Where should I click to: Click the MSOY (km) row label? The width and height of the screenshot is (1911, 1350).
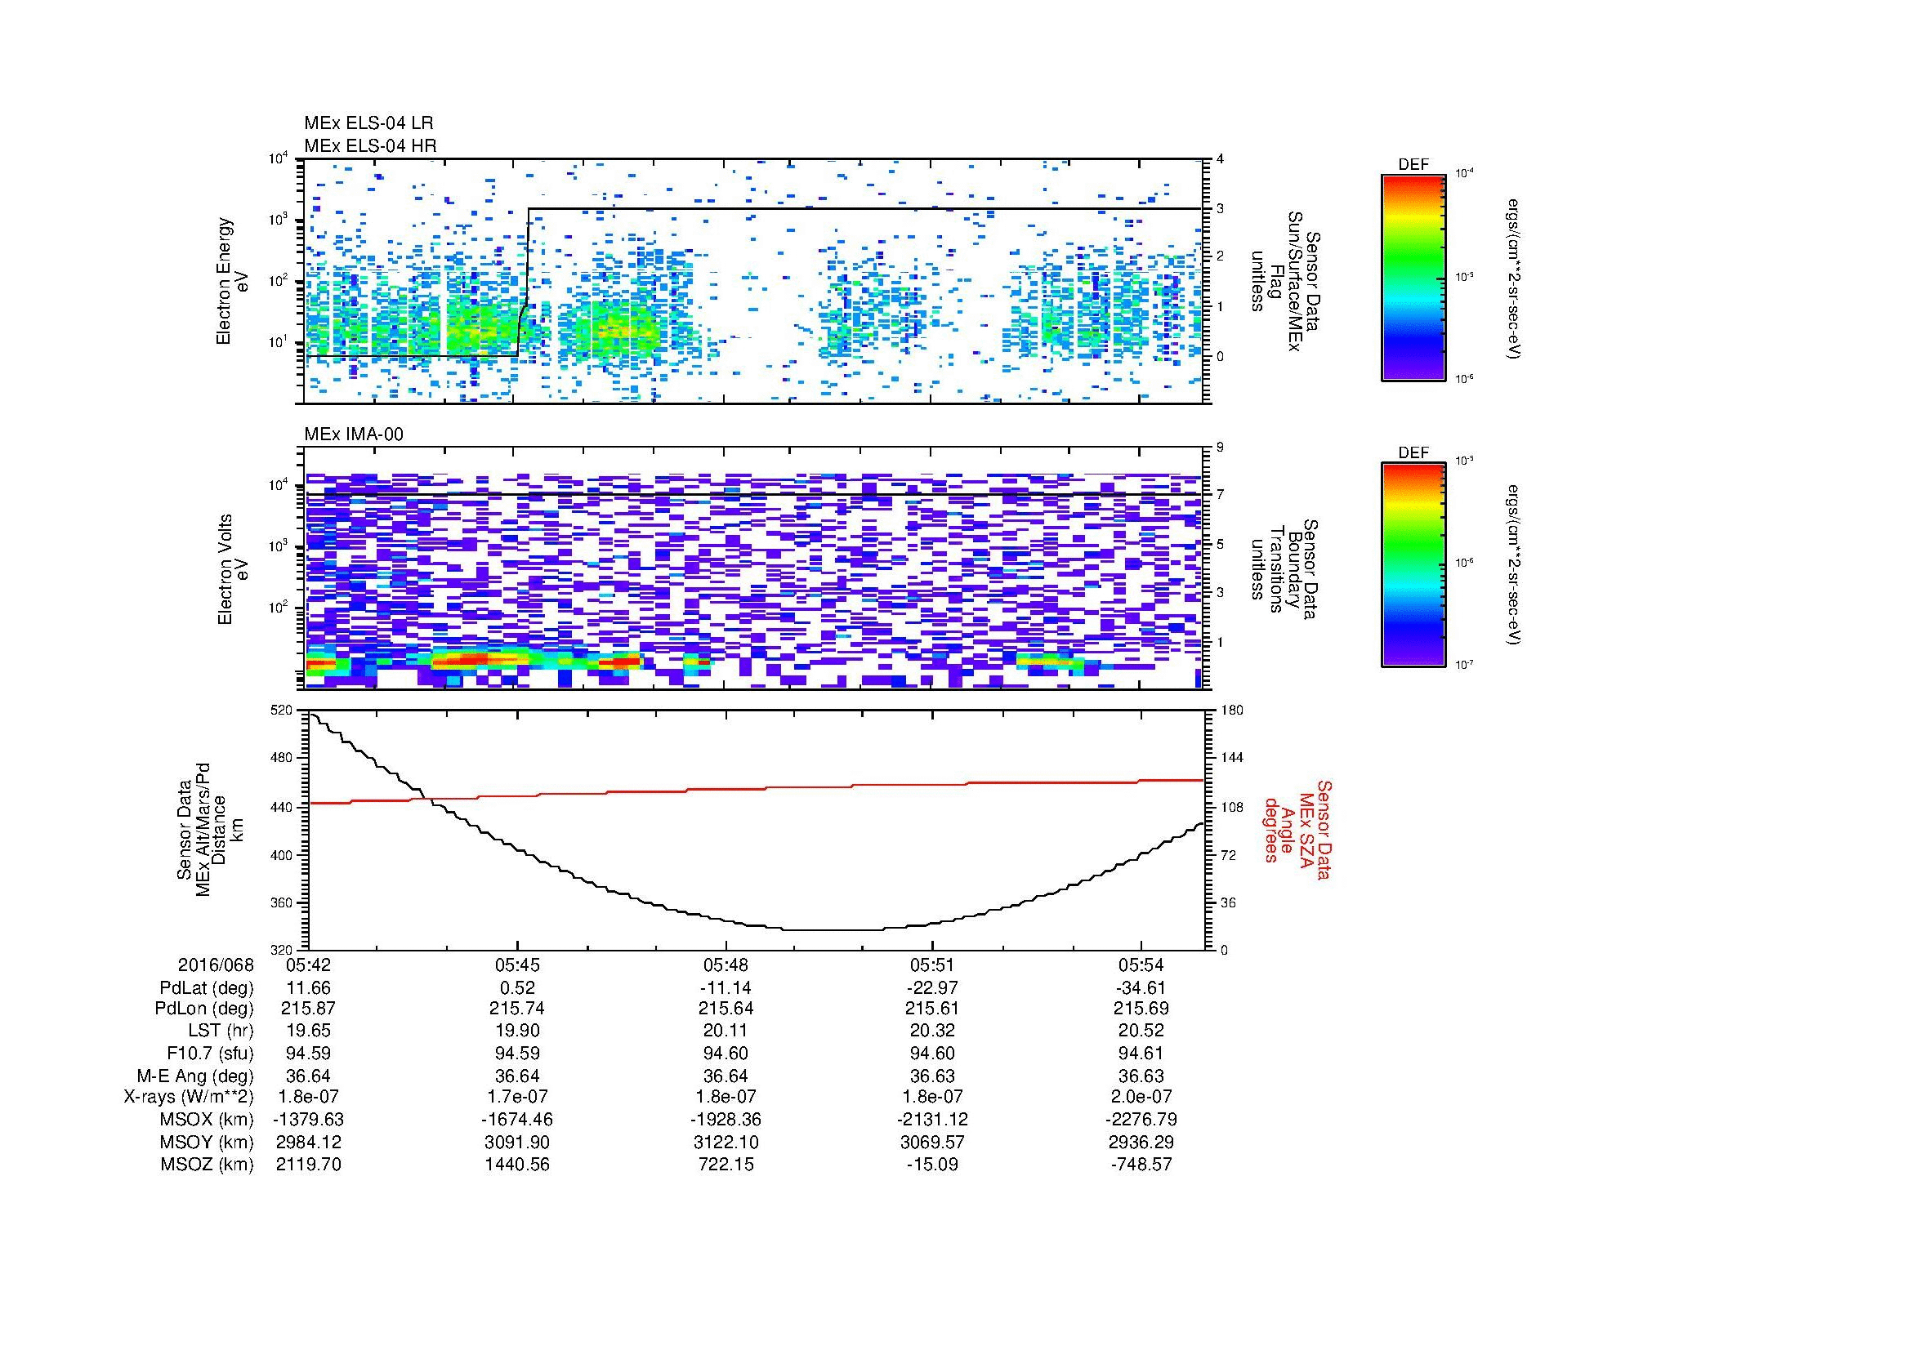pyautogui.click(x=207, y=1142)
